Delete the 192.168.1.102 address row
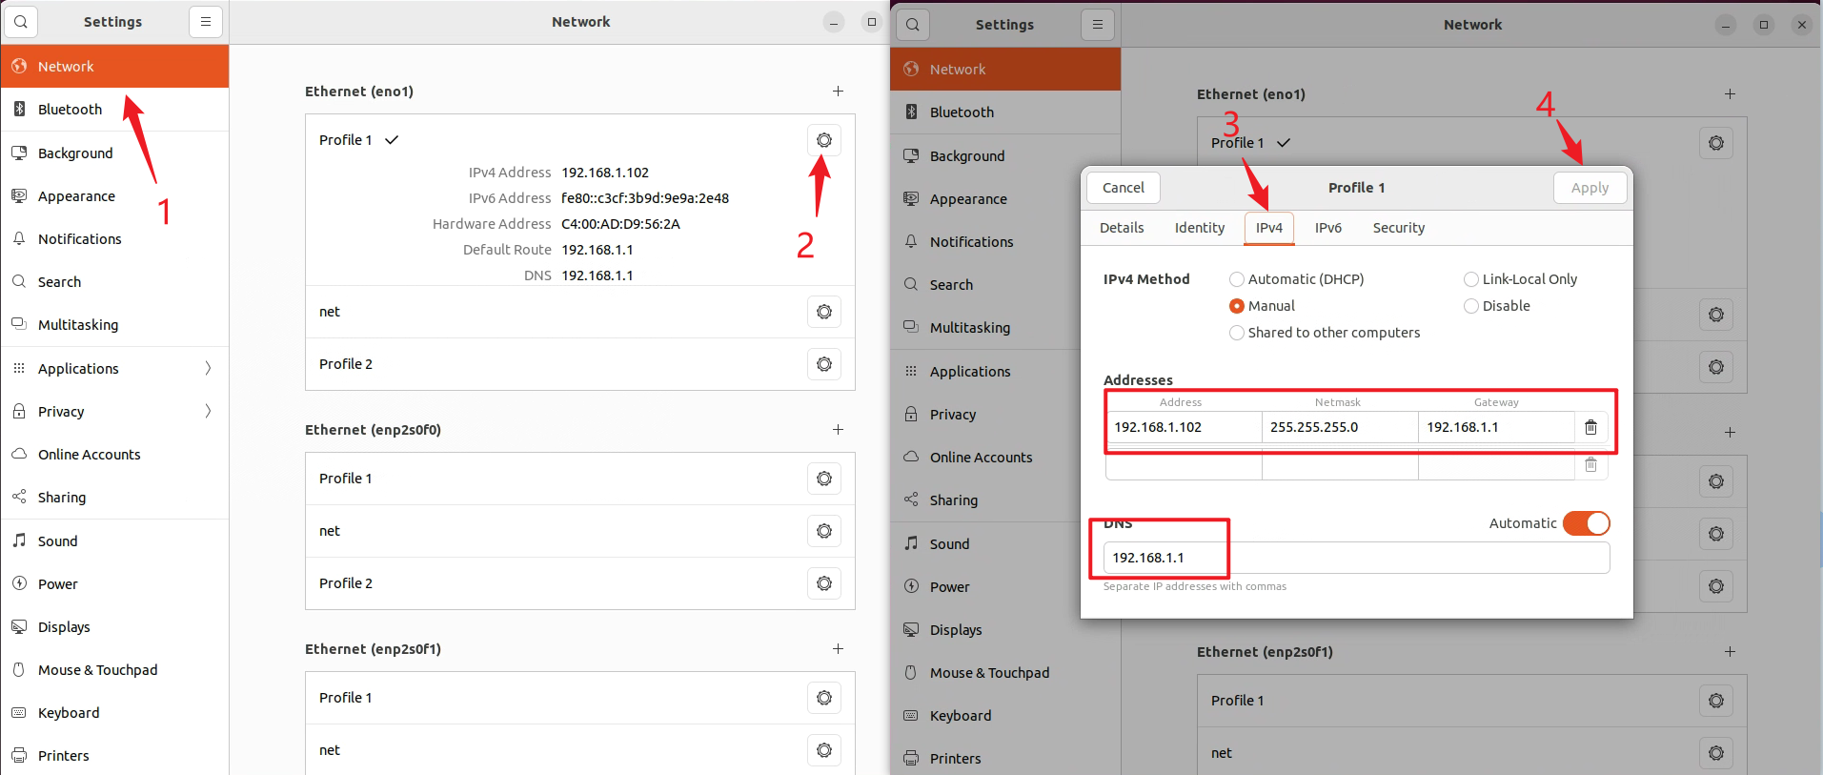1823x775 pixels. 1590,427
